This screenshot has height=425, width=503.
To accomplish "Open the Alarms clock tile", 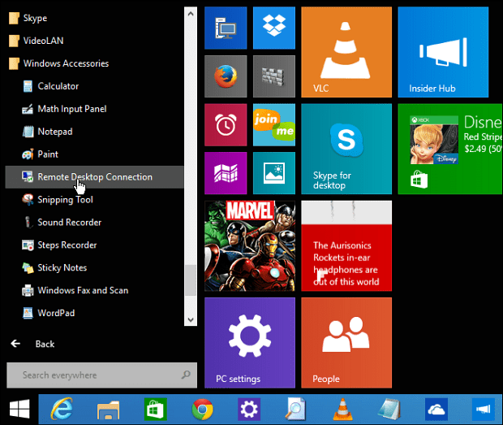I will (x=226, y=124).
